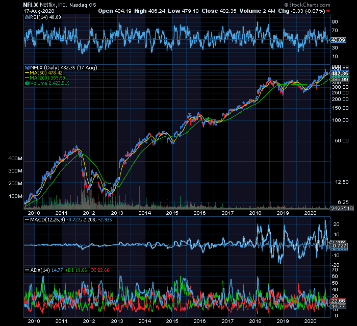
Task: Click the 200M volume axis label
Action: tap(15, 184)
